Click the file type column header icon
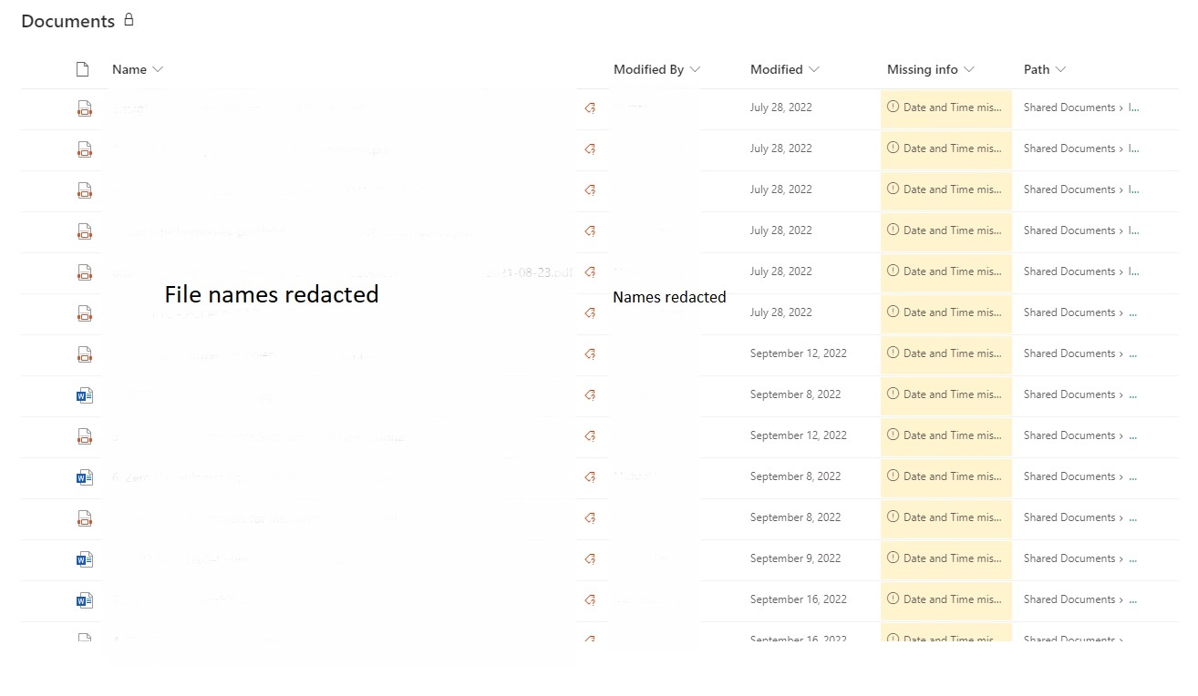This screenshot has width=1198, height=696. click(x=83, y=69)
